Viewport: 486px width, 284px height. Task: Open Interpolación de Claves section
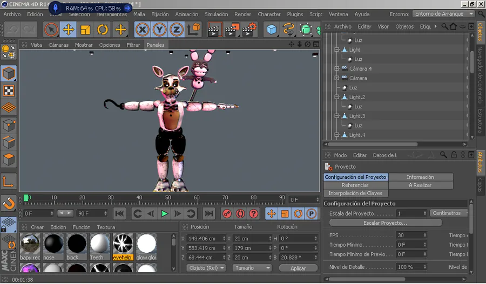355,193
